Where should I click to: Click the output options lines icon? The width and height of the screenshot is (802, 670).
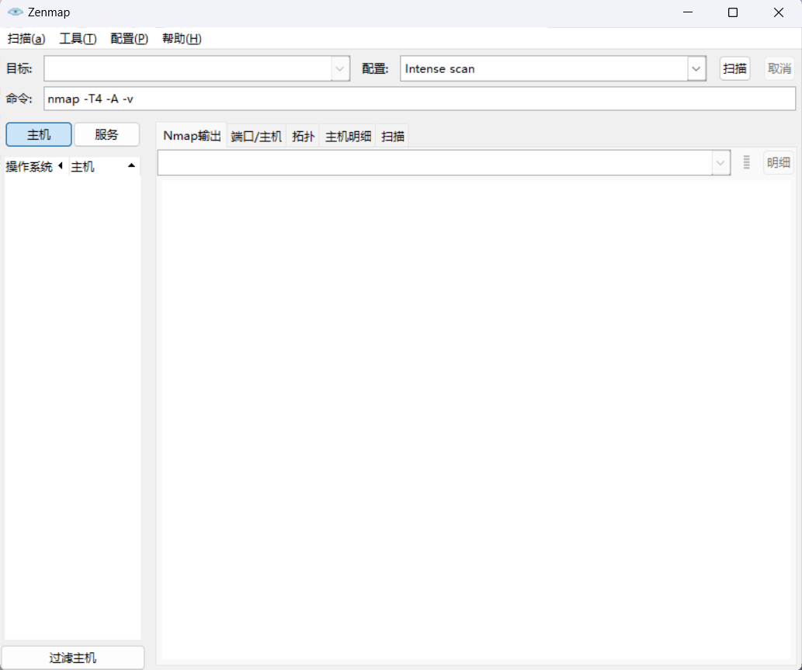pos(746,162)
